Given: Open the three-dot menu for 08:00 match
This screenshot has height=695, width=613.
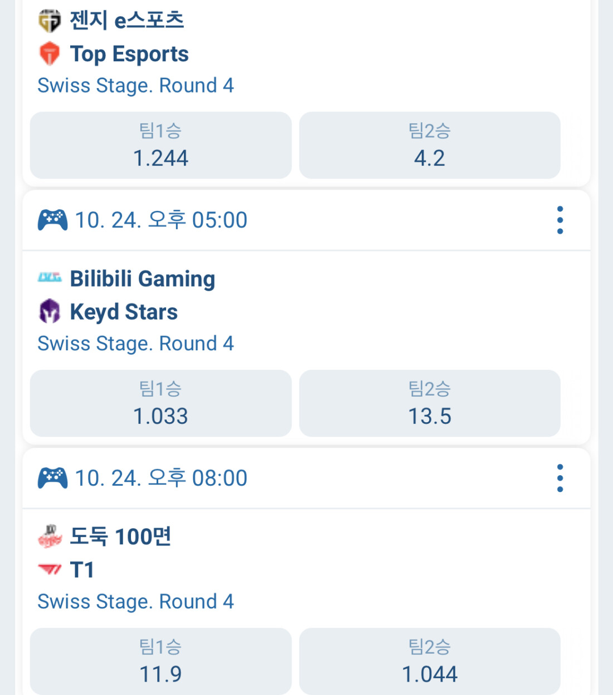Looking at the screenshot, I should (x=560, y=479).
